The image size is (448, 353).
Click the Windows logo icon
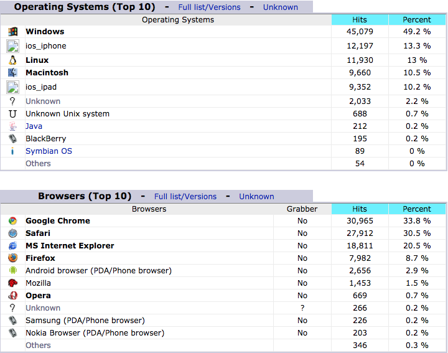(x=12, y=32)
